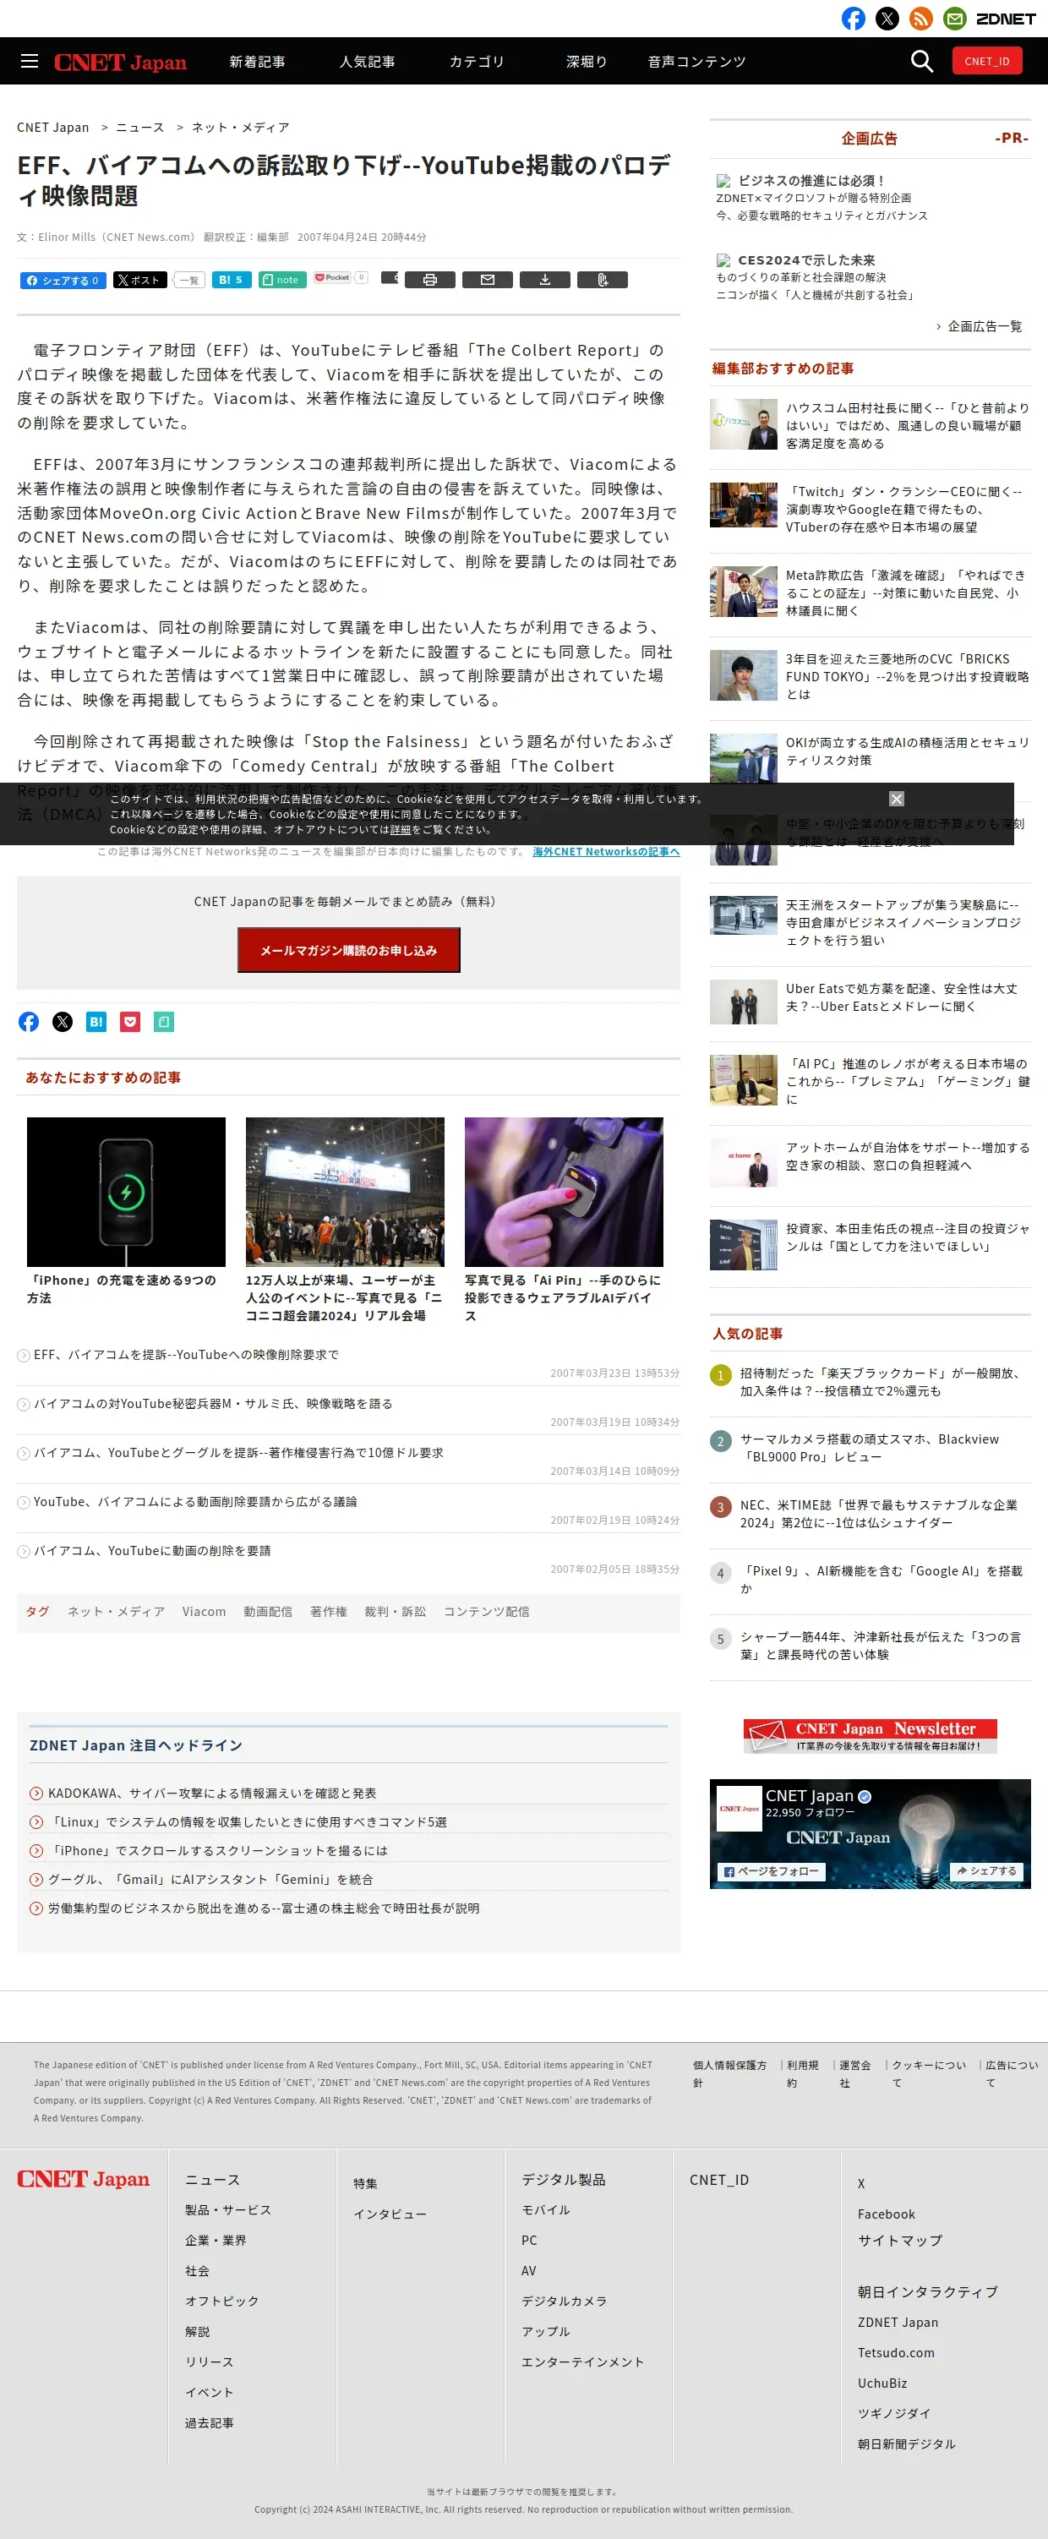Go to the ニュース breadcrumb
Image resolution: width=1048 pixels, height=2539 pixels.
point(140,127)
